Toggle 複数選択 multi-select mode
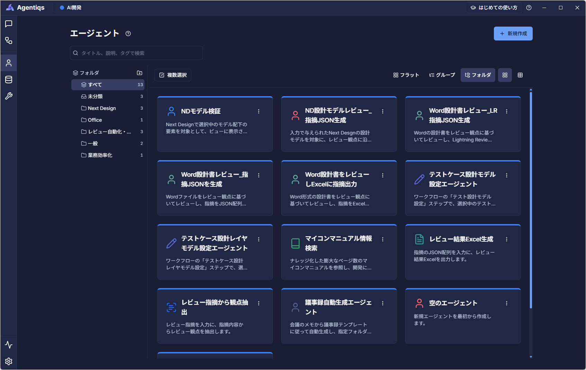Screen dimensions: 586x370 (x=173, y=75)
